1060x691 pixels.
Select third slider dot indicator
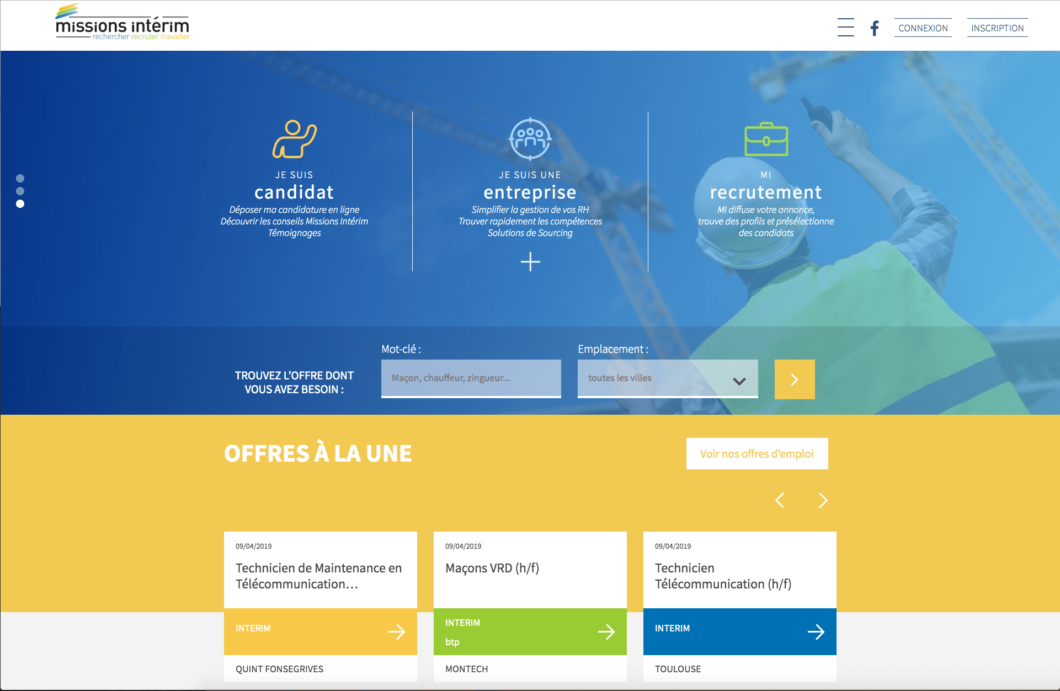20,204
